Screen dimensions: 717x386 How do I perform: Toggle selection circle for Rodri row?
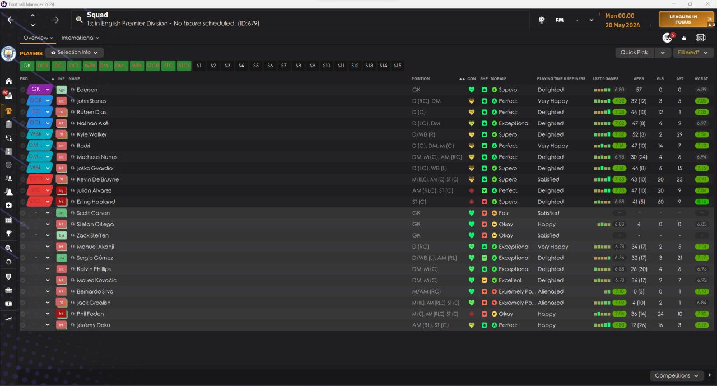tap(23, 146)
